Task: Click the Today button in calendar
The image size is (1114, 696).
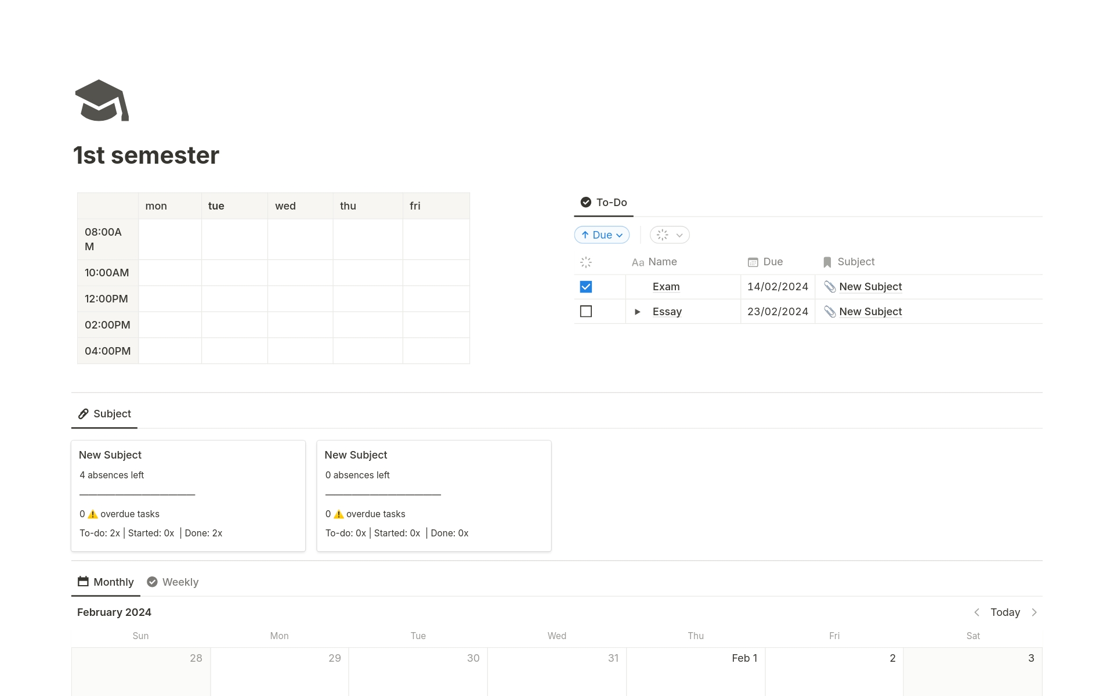Action: click(x=1005, y=612)
